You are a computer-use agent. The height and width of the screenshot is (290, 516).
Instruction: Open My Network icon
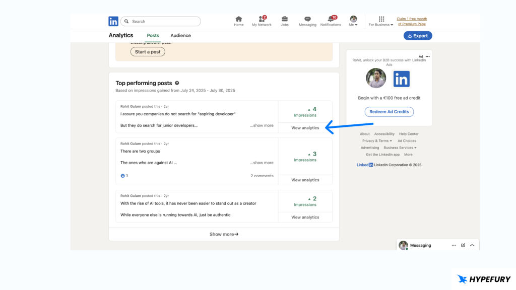(x=262, y=19)
